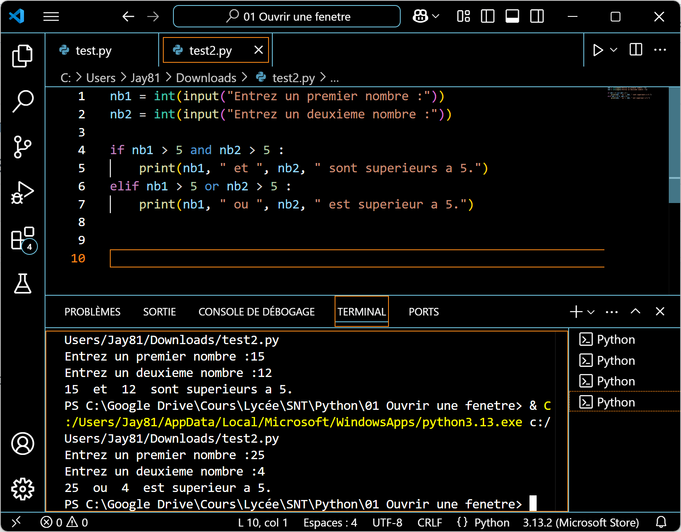Open the new terminal launch profile dropdown
The image size is (681, 532).
click(591, 312)
